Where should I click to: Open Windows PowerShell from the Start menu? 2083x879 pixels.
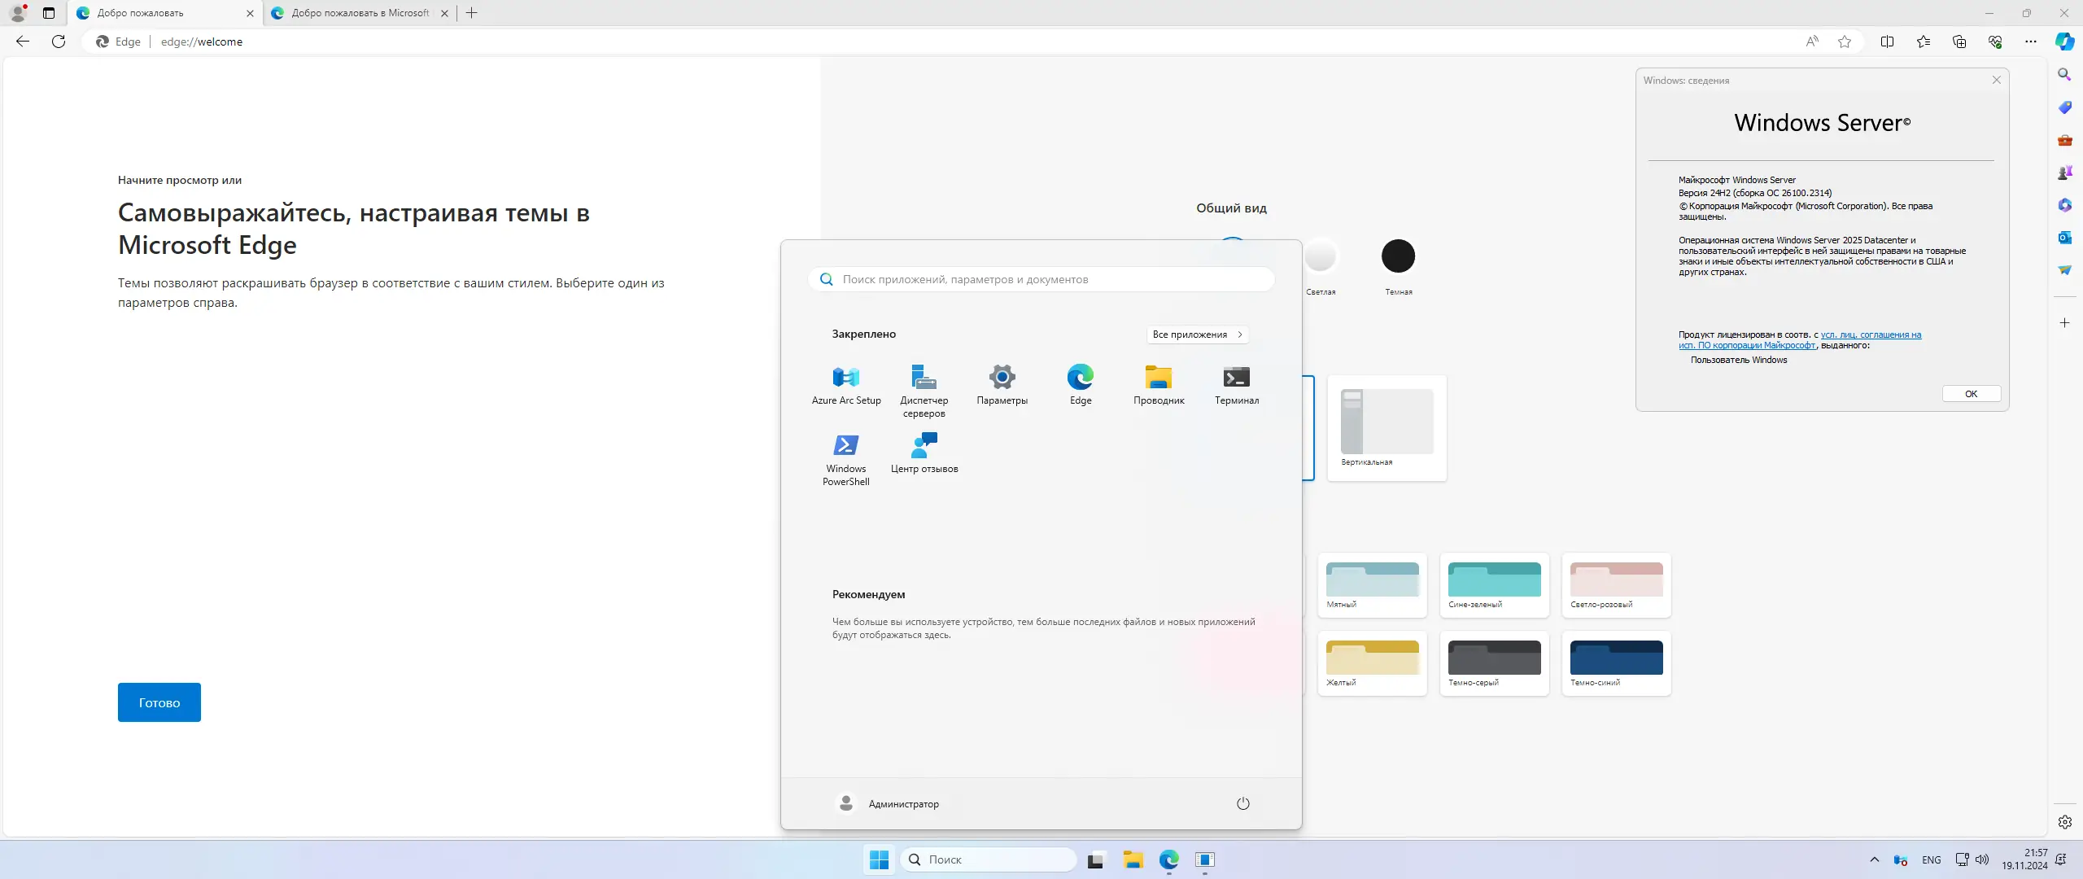(x=845, y=456)
